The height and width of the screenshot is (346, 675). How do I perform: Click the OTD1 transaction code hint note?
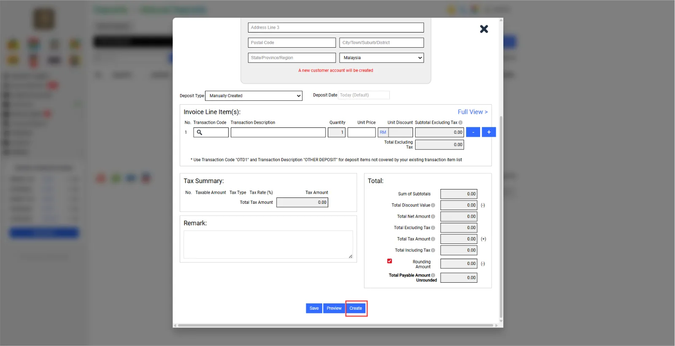tap(326, 160)
